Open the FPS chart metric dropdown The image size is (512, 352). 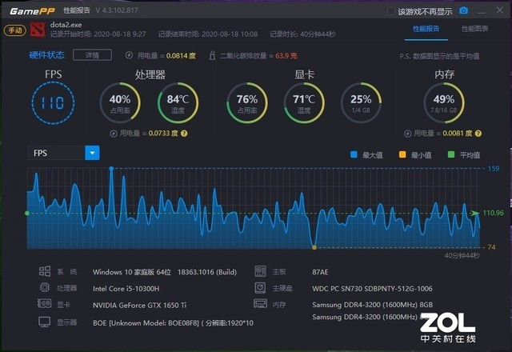point(92,153)
